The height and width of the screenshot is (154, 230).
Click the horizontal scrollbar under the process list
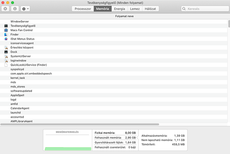(x=80, y=124)
